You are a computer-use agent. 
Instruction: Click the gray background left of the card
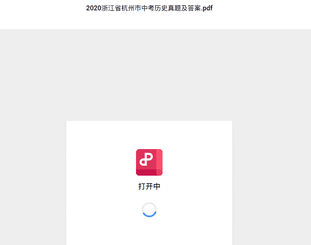[x=33, y=183]
